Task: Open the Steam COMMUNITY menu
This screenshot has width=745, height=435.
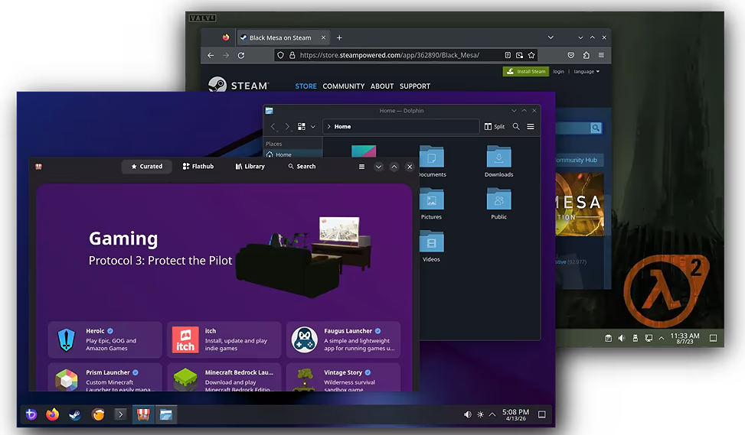Action: [x=344, y=86]
